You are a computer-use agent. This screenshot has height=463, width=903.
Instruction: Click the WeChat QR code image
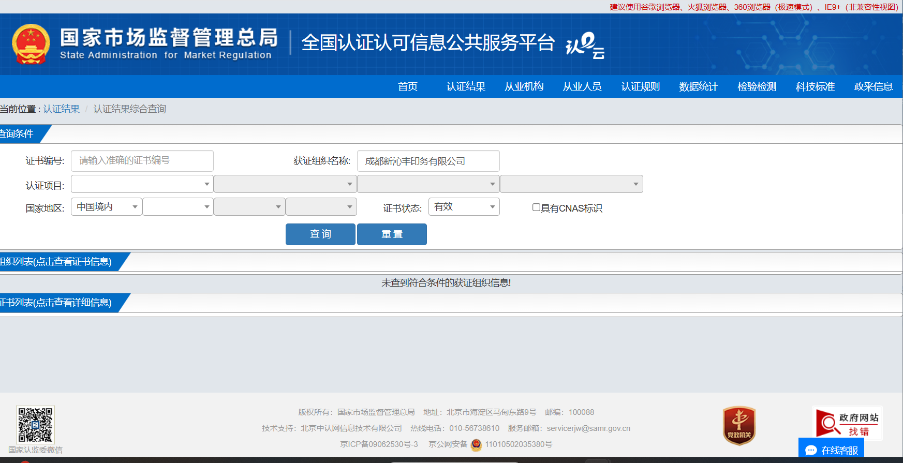click(35, 425)
